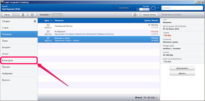Expand the online account dropdown arrow
This screenshot has width=205, height=101.
[158, 8]
